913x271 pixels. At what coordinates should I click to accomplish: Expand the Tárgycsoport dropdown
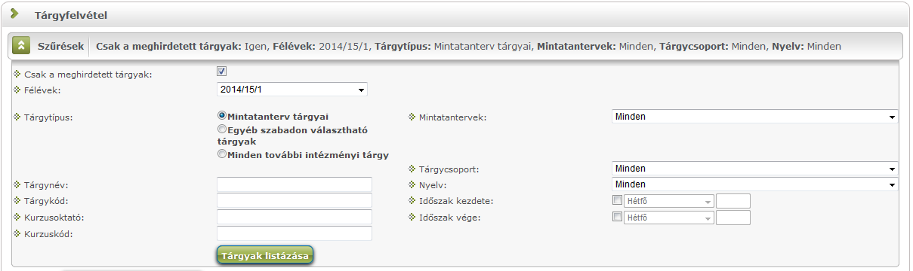754,169
